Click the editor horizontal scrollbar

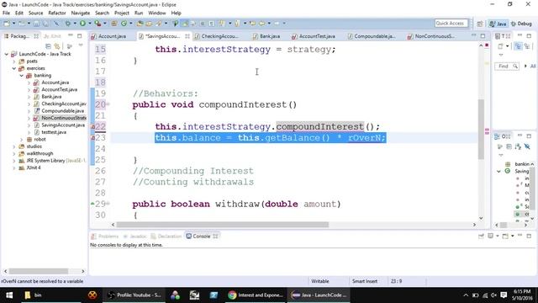pos(222,225)
